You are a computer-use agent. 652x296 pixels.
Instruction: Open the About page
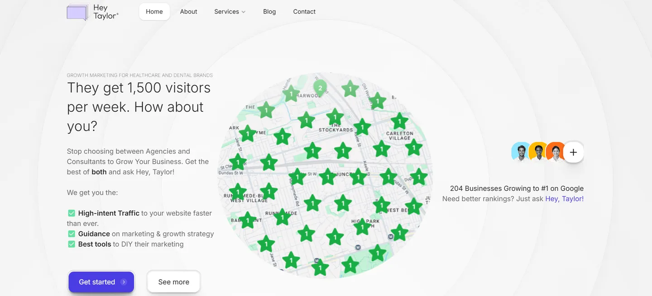pos(188,12)
